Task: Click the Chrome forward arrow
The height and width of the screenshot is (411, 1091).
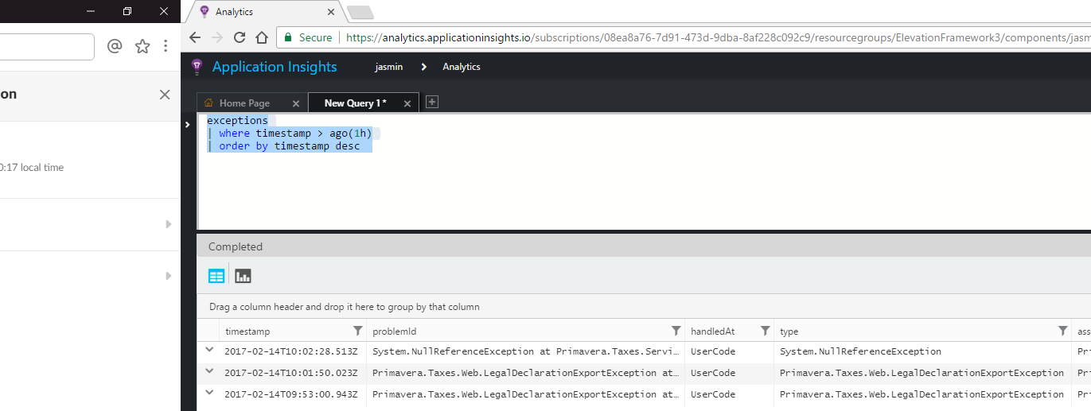Action: pyautogui.click(x=217, y=37)
